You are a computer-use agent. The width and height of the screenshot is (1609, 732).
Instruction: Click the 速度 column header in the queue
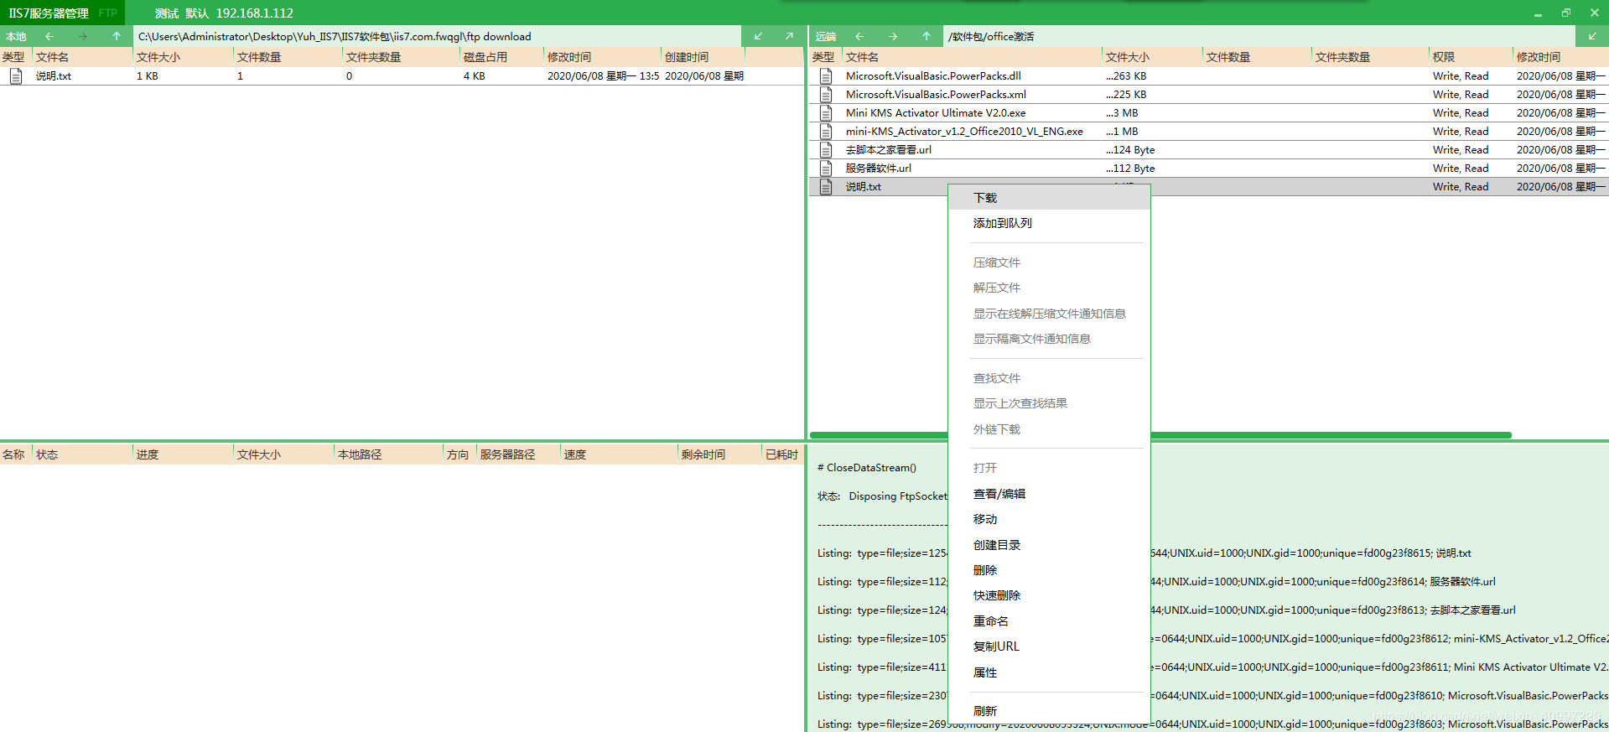pyautogui.click(x=619, y=454)
